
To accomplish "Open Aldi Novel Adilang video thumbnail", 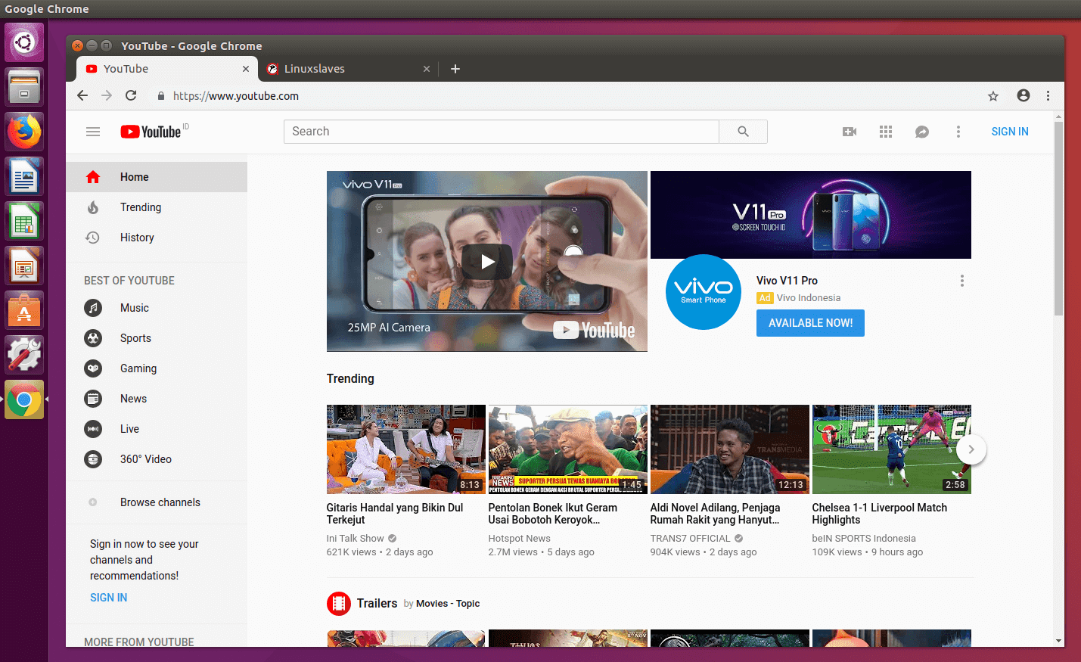I will [730, 449].
